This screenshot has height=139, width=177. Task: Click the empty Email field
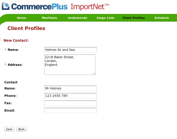point(70,111)
